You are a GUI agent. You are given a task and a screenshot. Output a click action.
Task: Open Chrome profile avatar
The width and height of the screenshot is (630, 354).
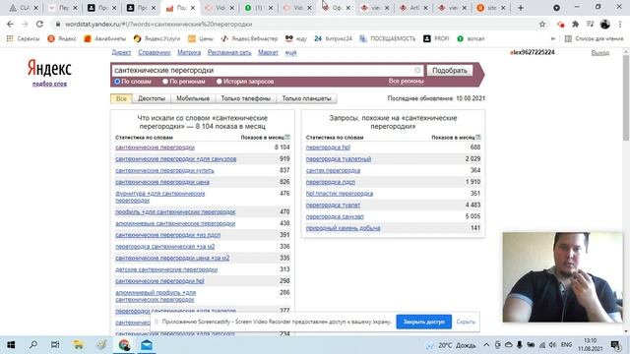604,24
